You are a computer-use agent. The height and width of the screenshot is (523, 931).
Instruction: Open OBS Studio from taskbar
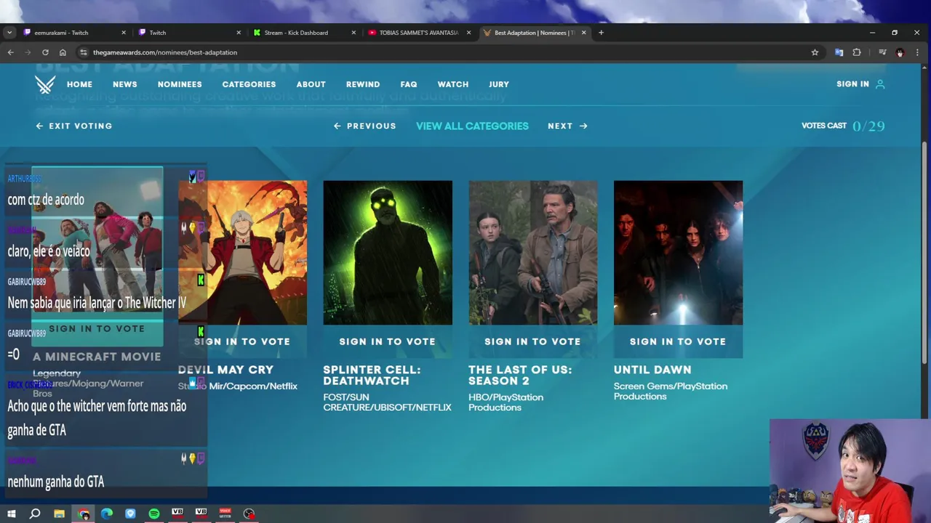click(249, 514)
